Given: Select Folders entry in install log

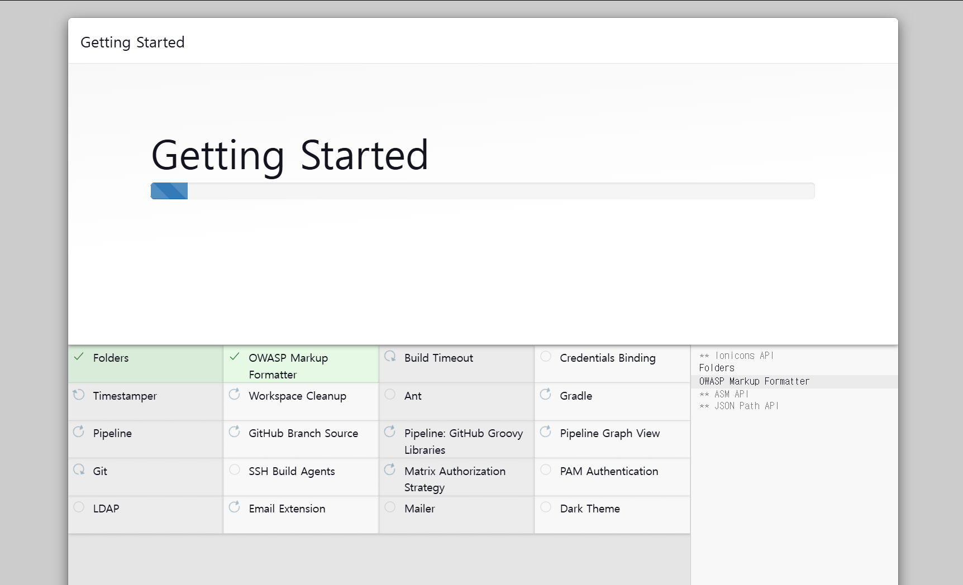Looking at the screenshot, I should (x=717, y=368).
